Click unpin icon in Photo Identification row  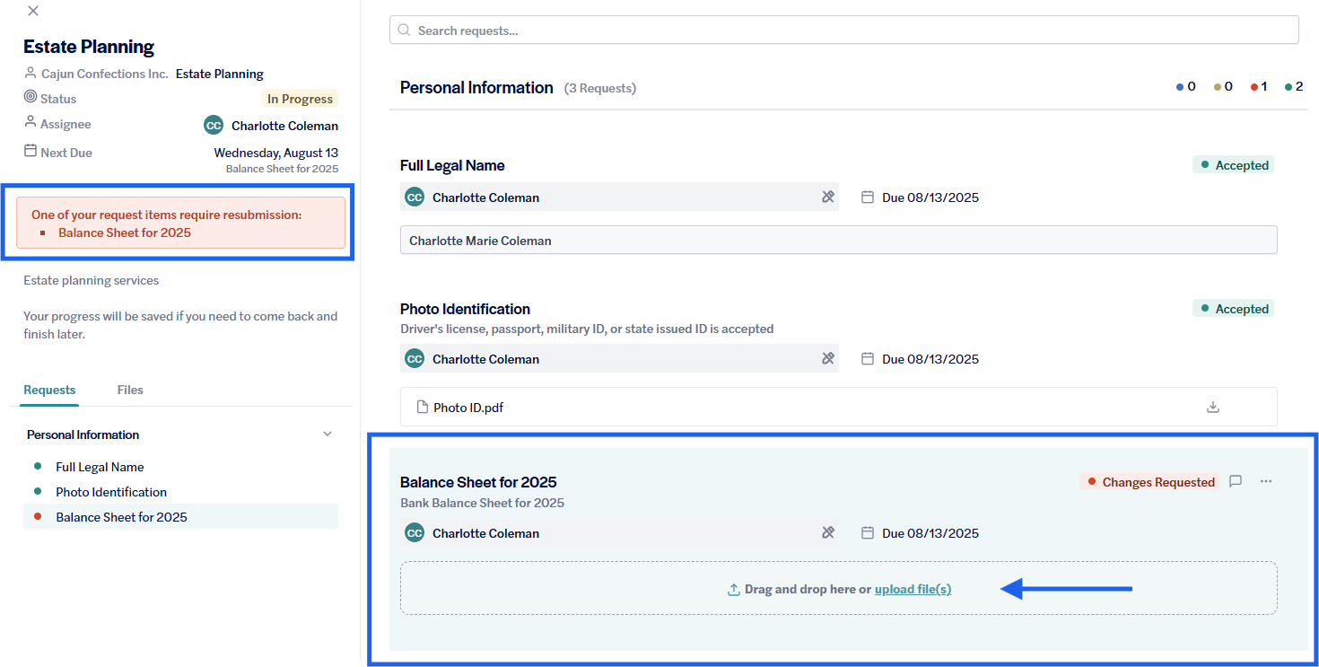pyautogui.click(x=828, y=358)
